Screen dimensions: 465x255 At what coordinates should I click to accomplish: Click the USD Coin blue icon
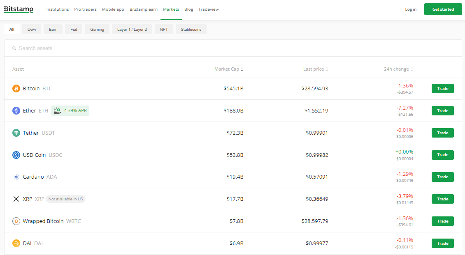16,155
